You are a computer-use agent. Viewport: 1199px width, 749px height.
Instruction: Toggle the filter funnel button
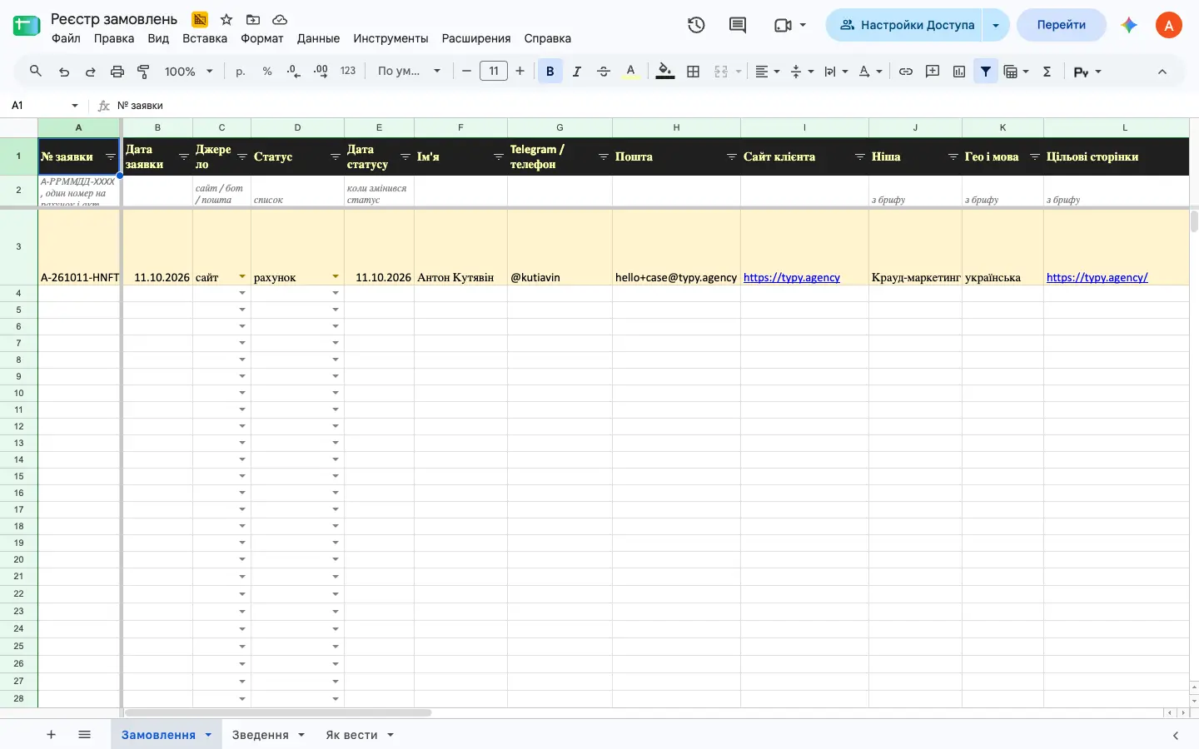coord(986,72)
